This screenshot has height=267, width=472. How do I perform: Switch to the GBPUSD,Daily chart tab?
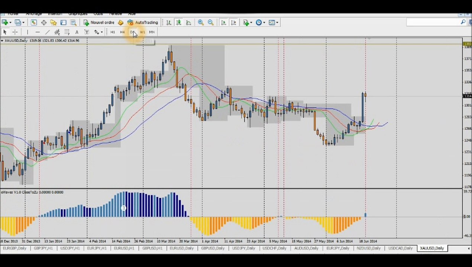pyautogui.click(x=213, y=248)
